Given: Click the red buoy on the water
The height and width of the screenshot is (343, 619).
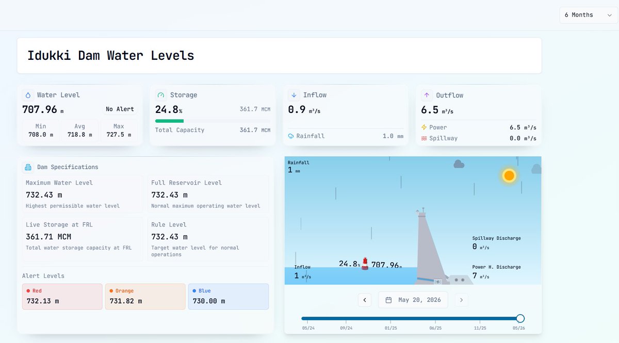Looking at the screenshot, I should [x=365, y=264].
